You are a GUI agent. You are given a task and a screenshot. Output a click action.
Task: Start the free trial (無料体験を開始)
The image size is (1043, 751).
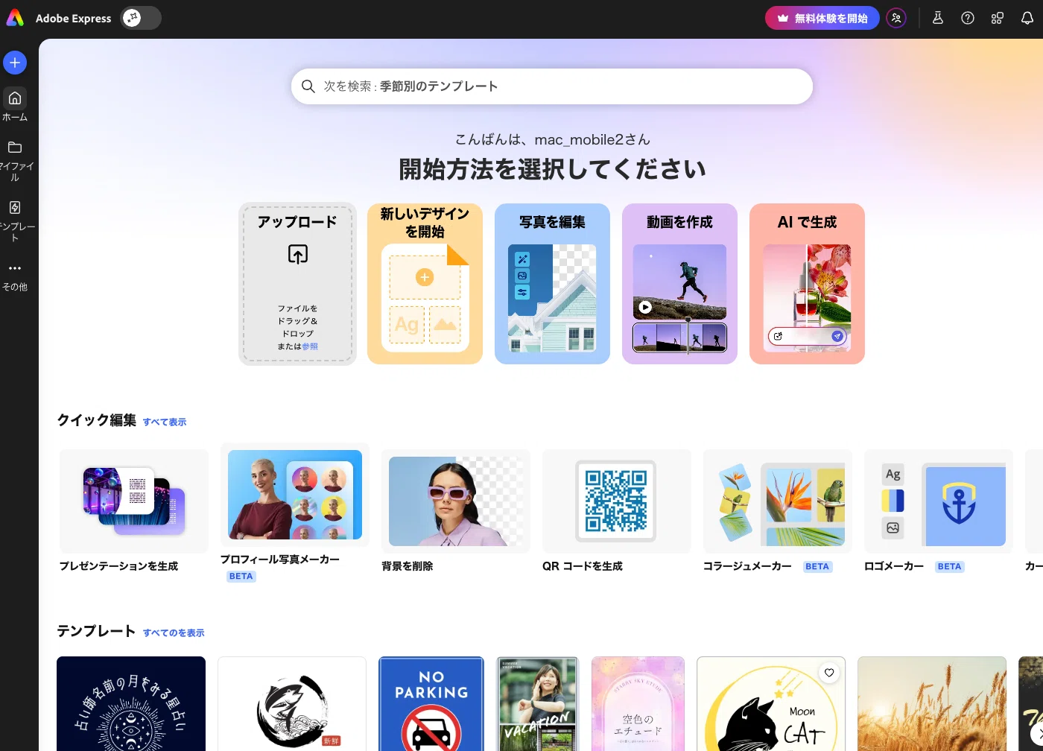tap(822, 19)
